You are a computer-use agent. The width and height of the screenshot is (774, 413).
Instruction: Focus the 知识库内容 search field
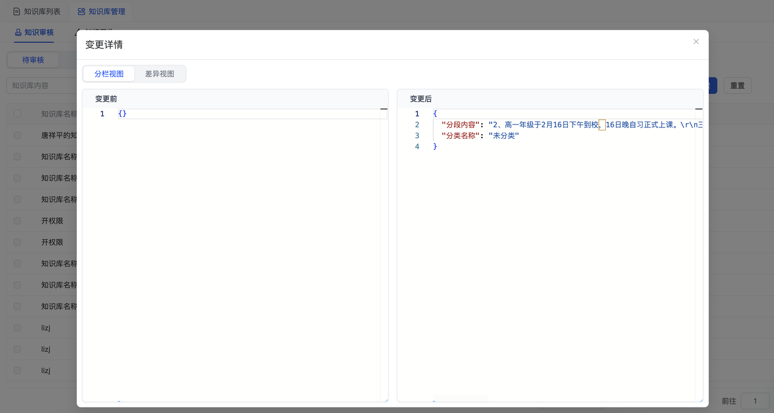39,86
